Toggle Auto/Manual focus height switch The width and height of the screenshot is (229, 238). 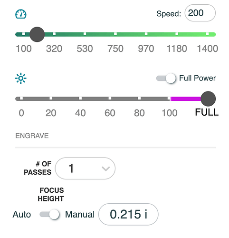49,214
